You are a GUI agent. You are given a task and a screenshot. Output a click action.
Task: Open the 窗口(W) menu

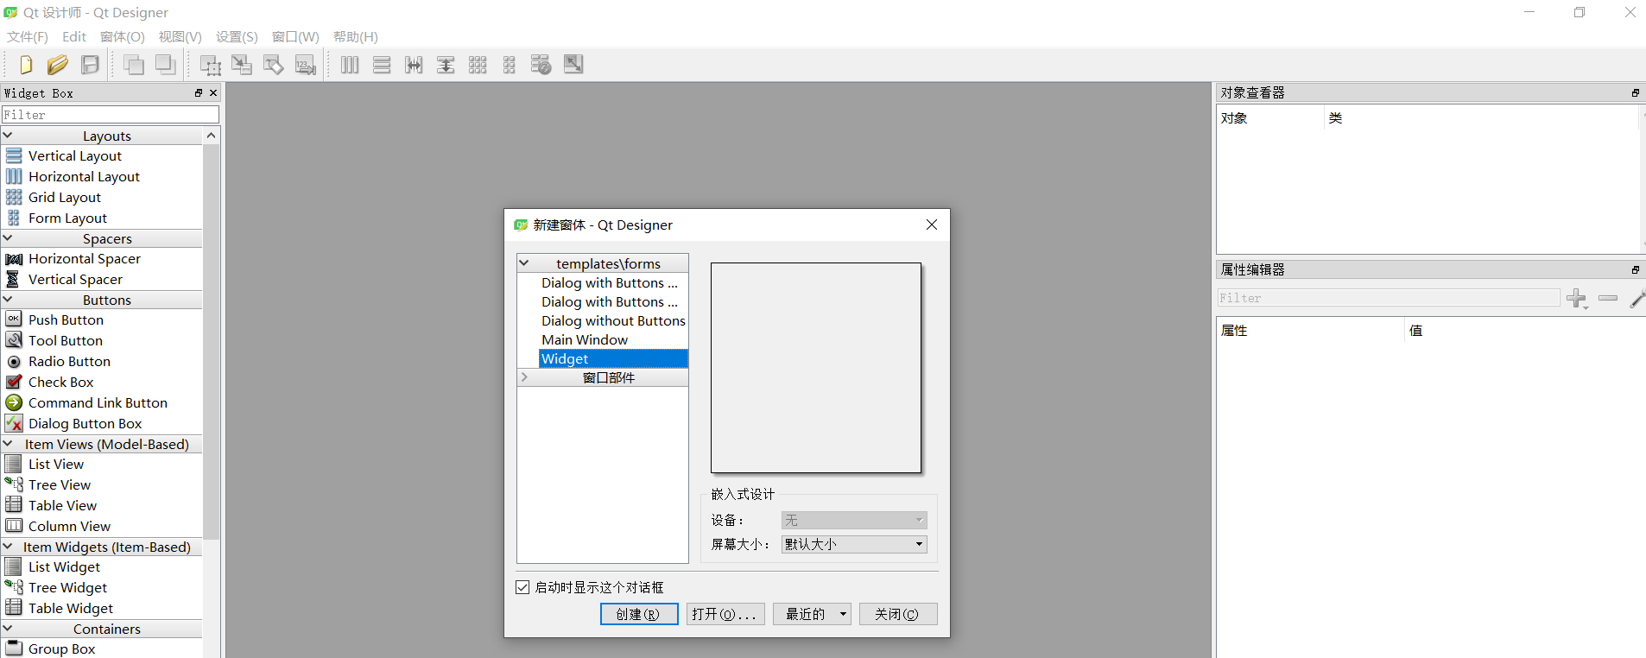click(295, 36)
